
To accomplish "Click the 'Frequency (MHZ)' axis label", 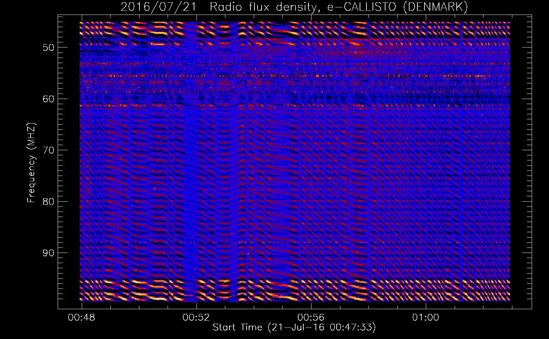I will pos(31,163).
